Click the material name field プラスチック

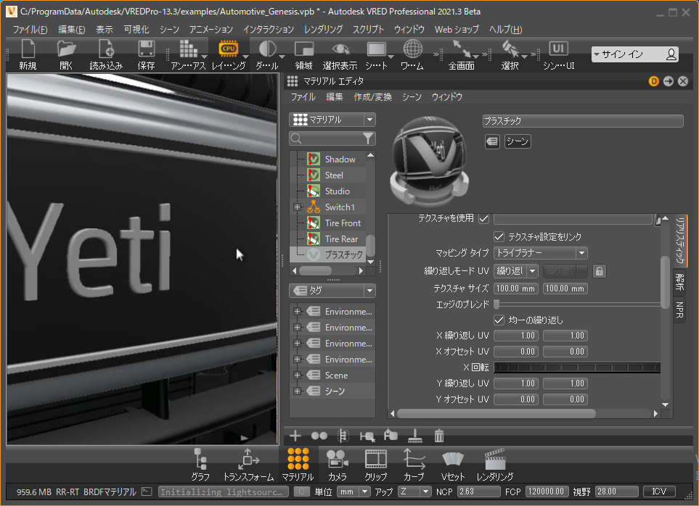click(583, 121)
